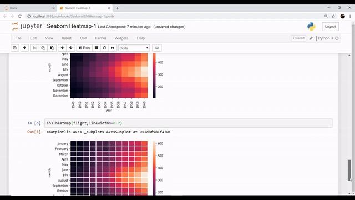Image resolution: width=355 pixels, height=200 pixels.
Task: Move selected cell up arrow
Action: (x=62, y=48)
